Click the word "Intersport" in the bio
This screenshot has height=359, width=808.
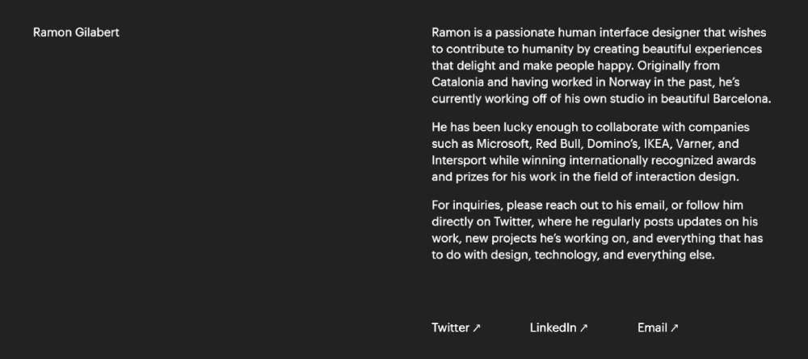pyautogui.click(x=459, y=160)
